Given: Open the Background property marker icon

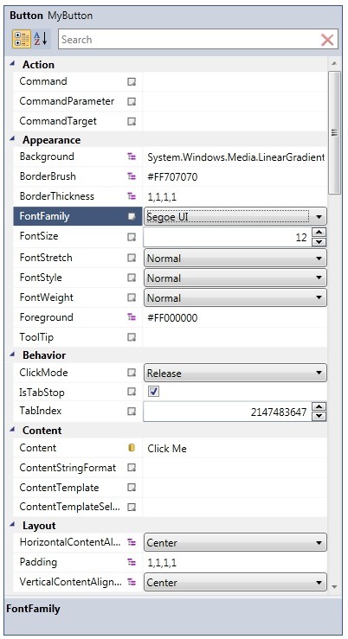Looking at the screenshot, I should click(x=132, y=157).
